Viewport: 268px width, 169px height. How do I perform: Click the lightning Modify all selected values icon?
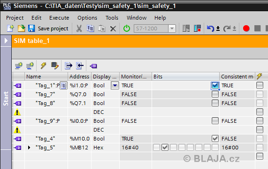[43, 66]
